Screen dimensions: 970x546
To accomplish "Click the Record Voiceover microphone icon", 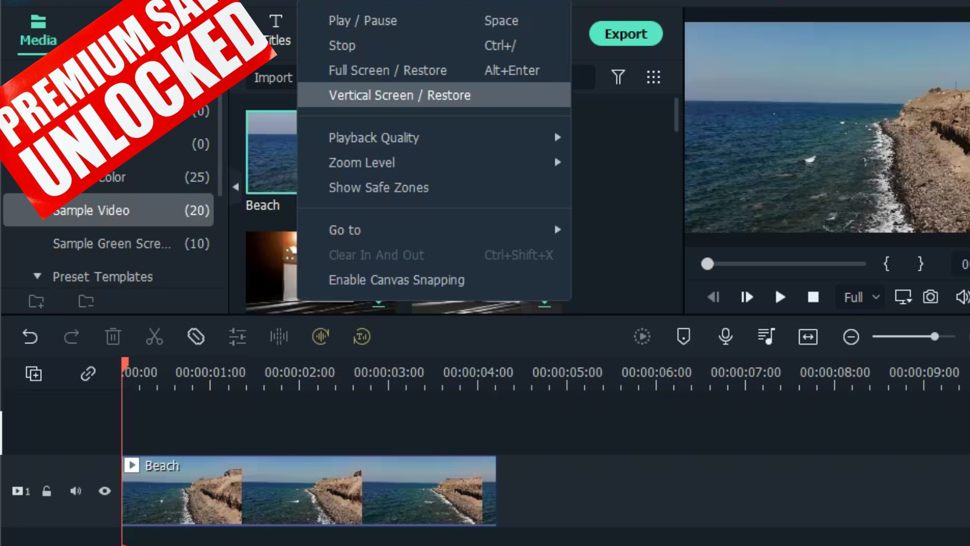I will [x=726, y=336].
